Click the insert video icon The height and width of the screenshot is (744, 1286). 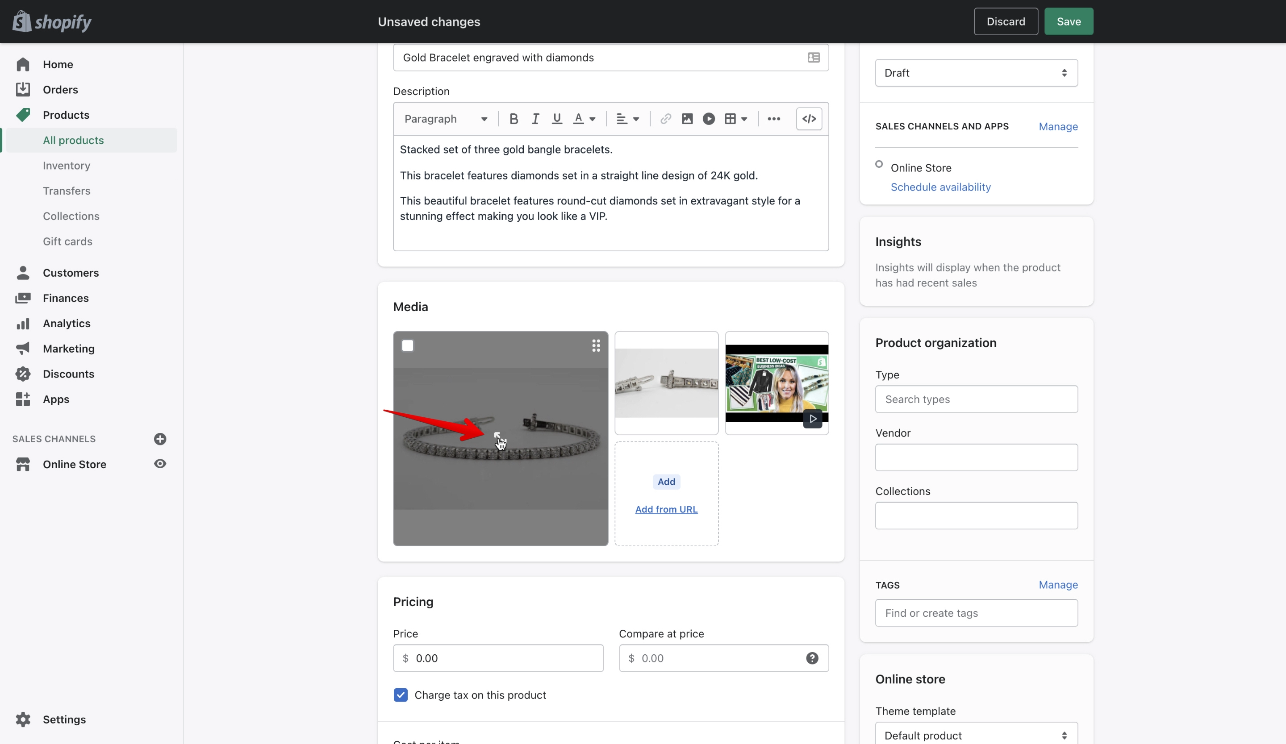(x=708, y=119)
